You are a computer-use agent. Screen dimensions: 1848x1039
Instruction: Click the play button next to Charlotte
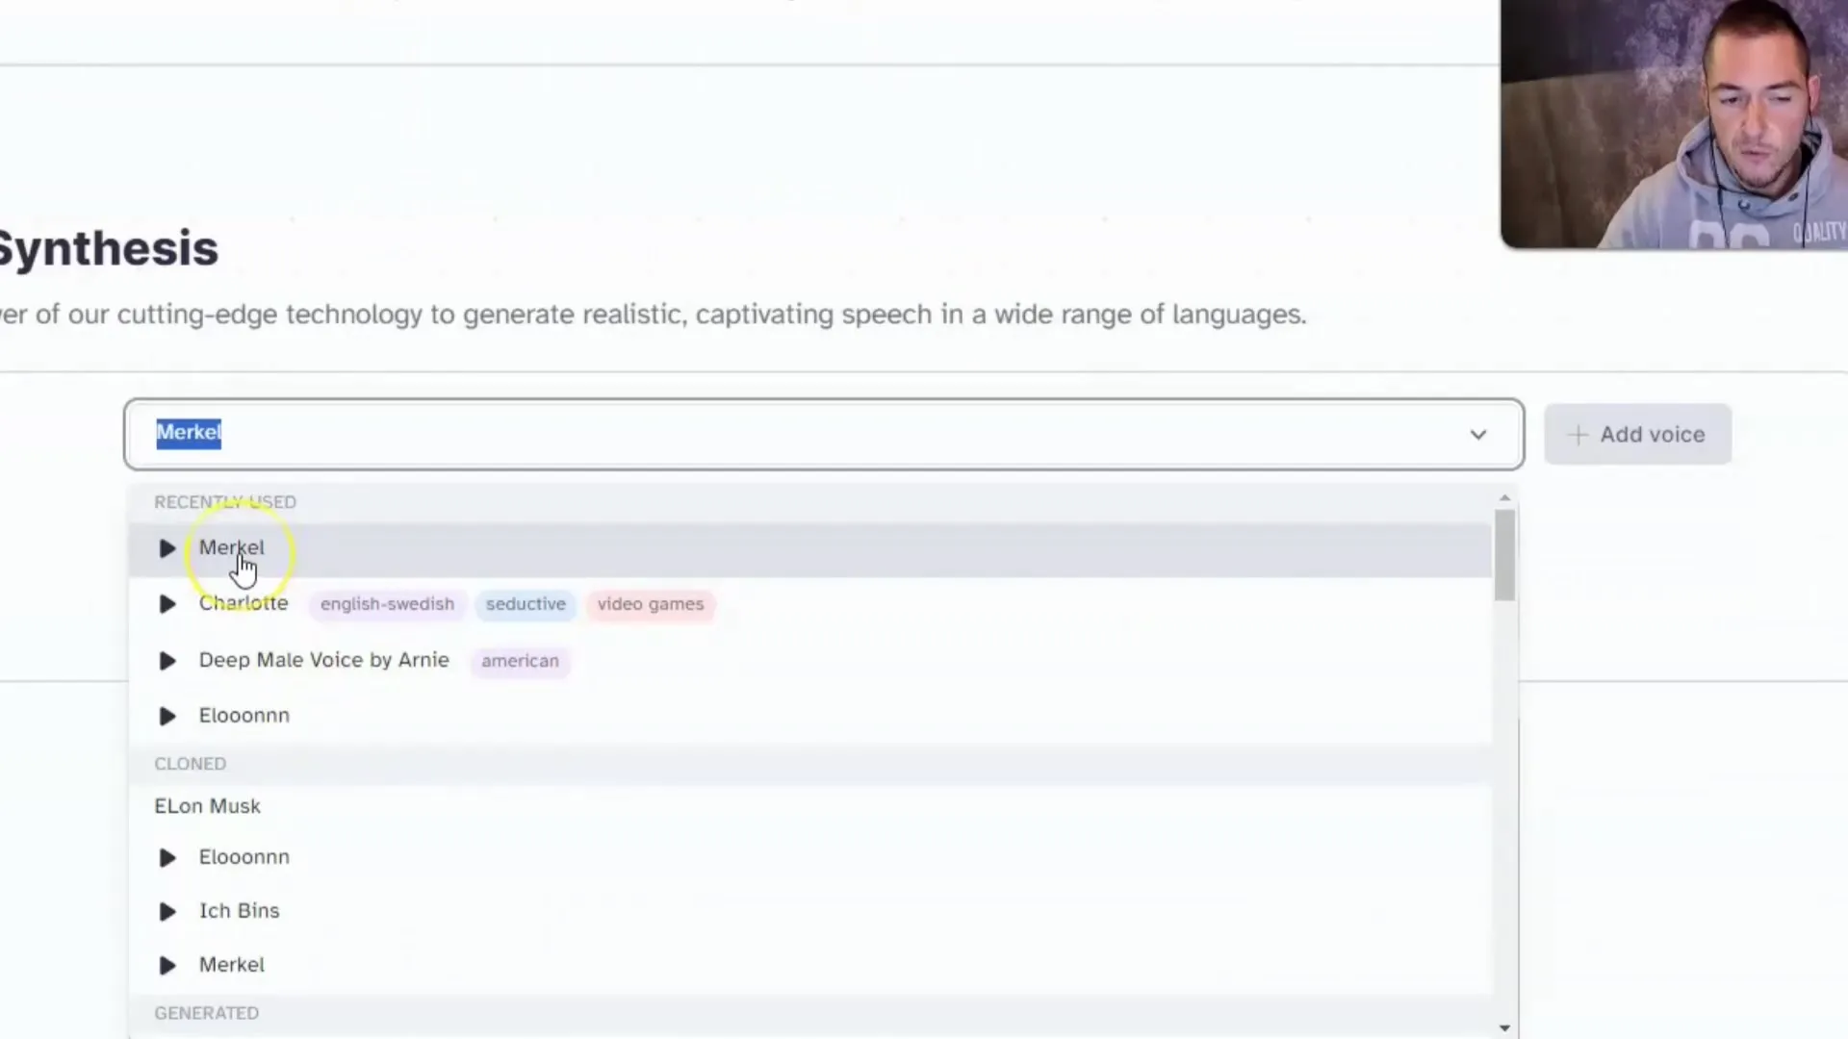pos(167,602)
